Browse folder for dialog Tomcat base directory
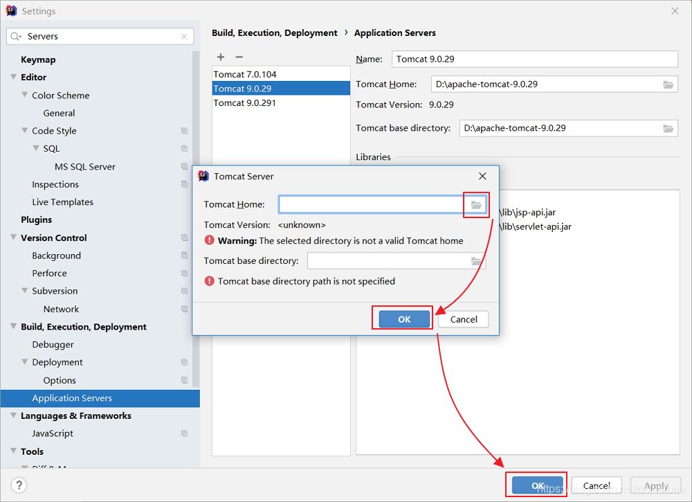This screenshot has width=692, height=502. (476, 261)
